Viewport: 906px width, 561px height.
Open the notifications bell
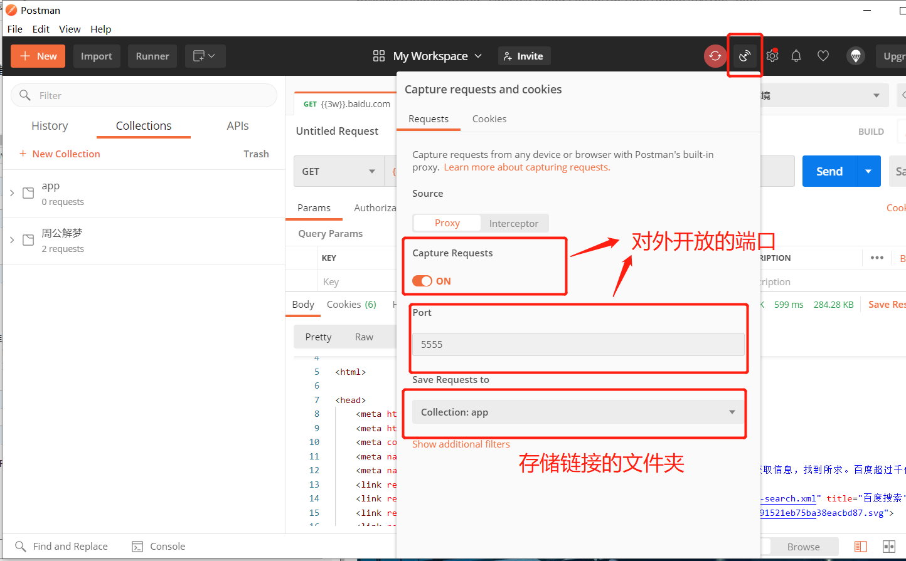coord(796,56)
